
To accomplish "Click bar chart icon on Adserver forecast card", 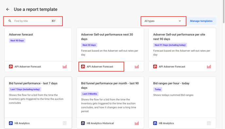I will click(64, 67).
